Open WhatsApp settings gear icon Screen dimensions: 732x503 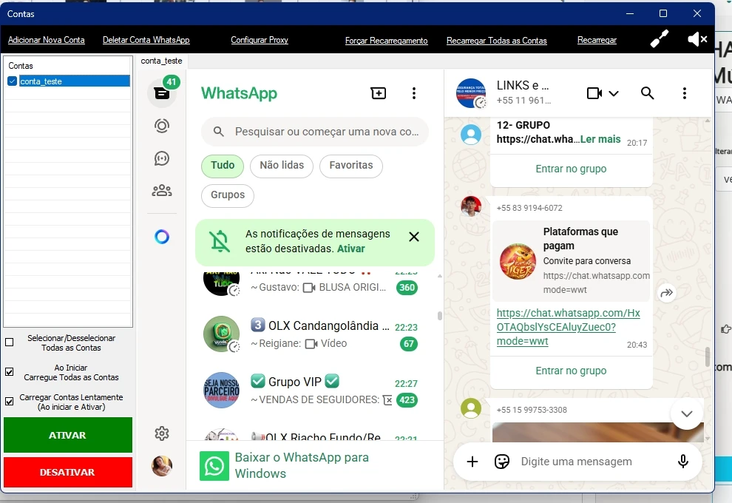[x=162, y=433]
